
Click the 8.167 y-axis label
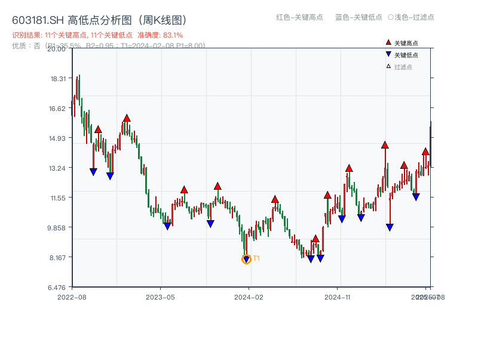[57, 258]
